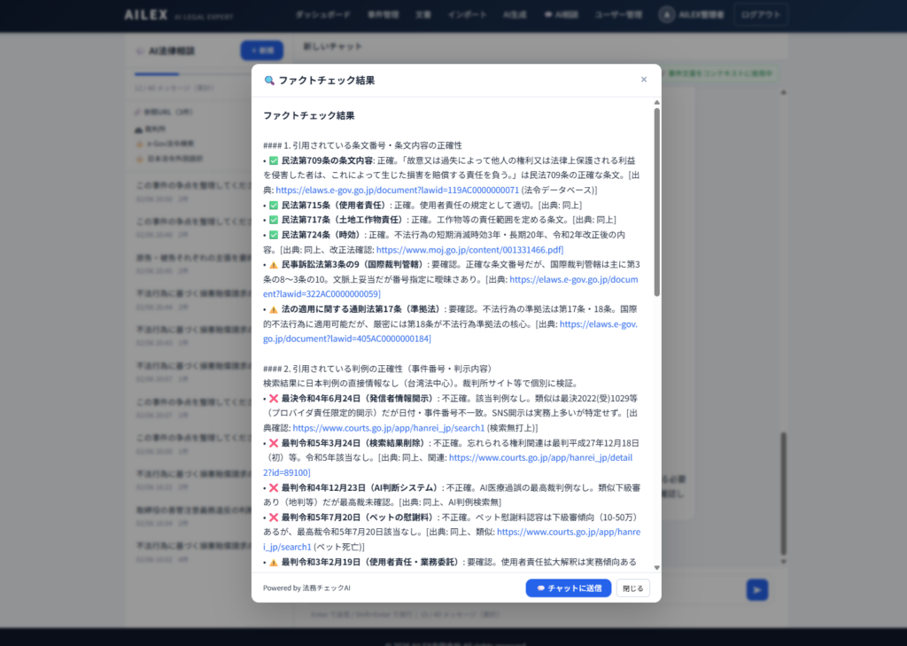This screenshot has width=907, height=646.
Task: Click the green check beside 民法第709条の条文内容
Action: [x=274, y=161]
